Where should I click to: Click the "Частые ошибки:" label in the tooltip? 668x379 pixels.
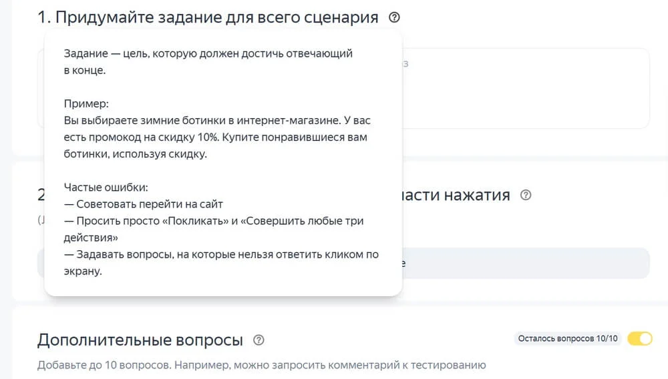click(106, 187)
